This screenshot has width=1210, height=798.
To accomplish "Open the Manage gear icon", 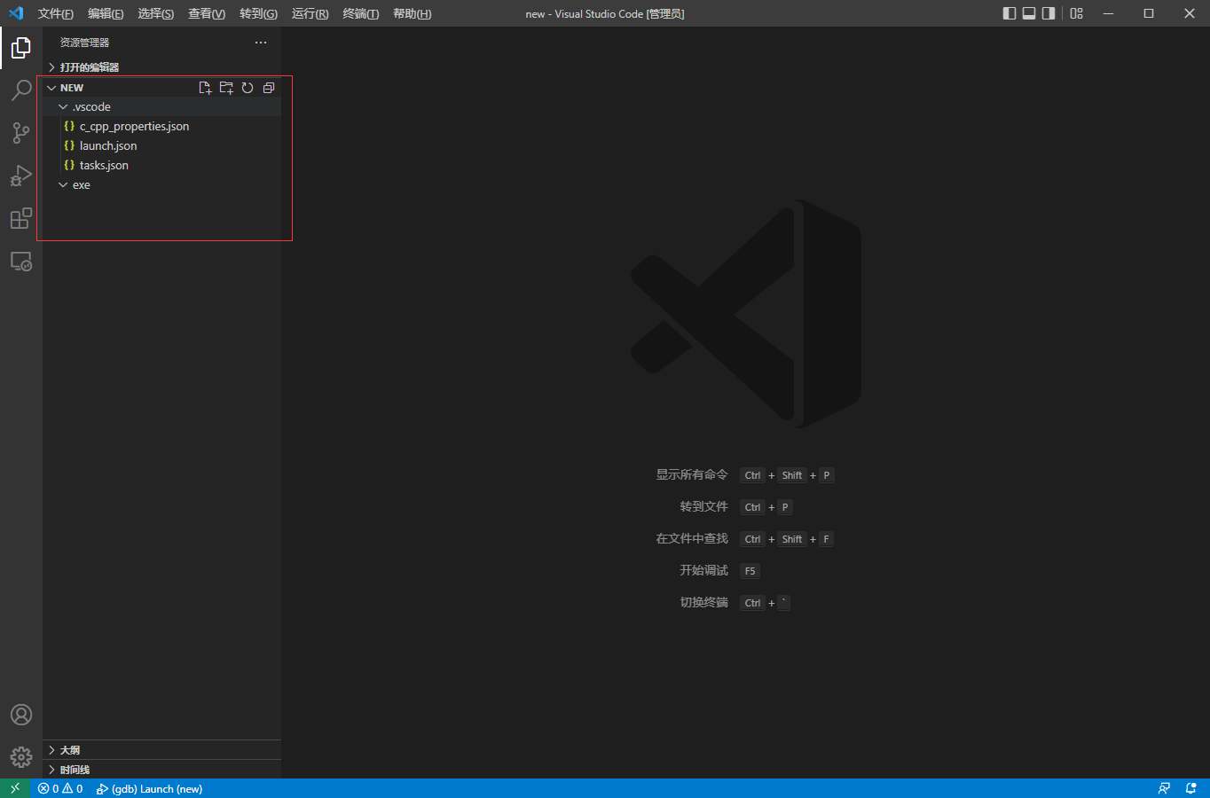I will pos(21,757).
